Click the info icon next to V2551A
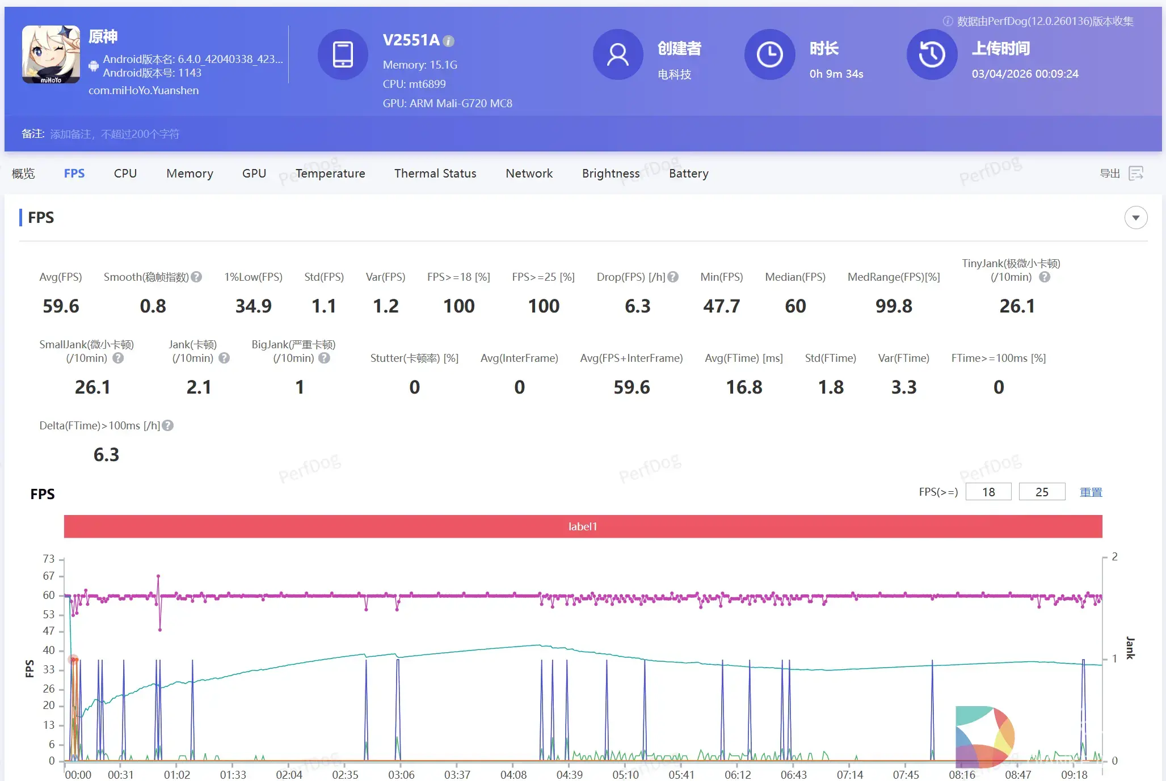This screenshot has width=1166, height=781. [x=448, y=41]
